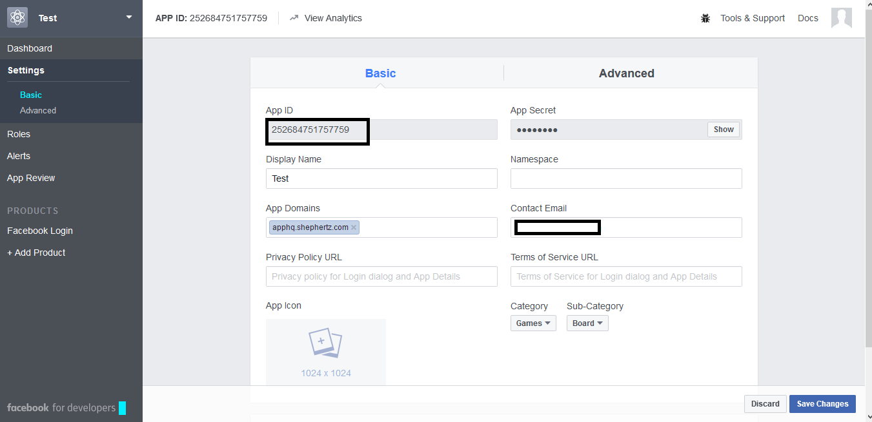Click the App Icon upload placeholder
Screen dimensions: 872x422
pos(325,351)
